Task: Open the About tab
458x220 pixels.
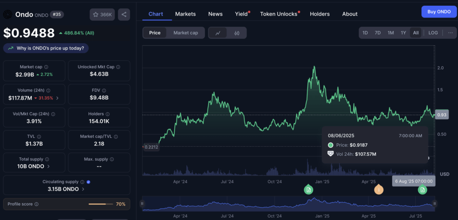Action: coord(350,14)
